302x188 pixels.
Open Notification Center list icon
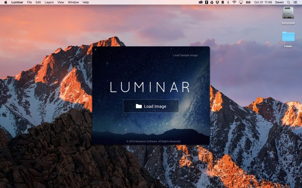295,3
